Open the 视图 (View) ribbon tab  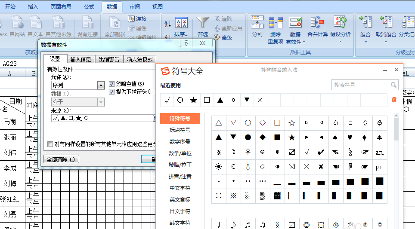158,6
